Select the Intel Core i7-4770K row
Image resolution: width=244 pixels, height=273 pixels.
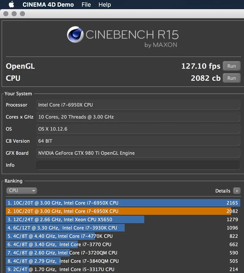click(123, 236)
